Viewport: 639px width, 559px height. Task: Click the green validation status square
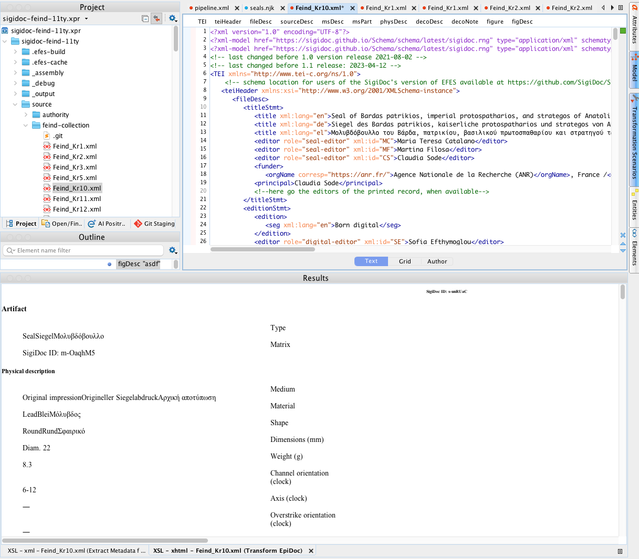tap(623, 31)
